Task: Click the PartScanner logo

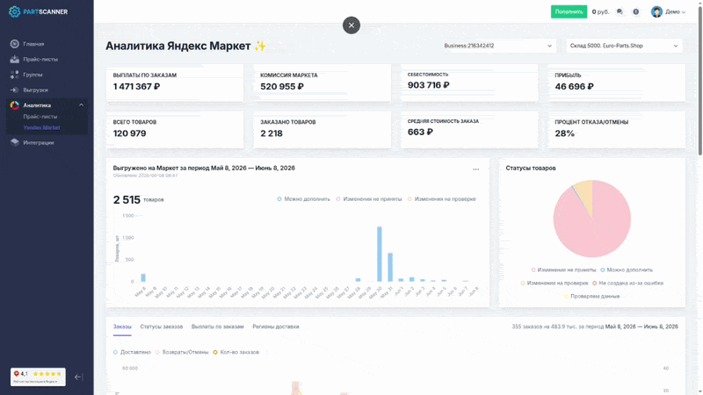Action: 38,11
